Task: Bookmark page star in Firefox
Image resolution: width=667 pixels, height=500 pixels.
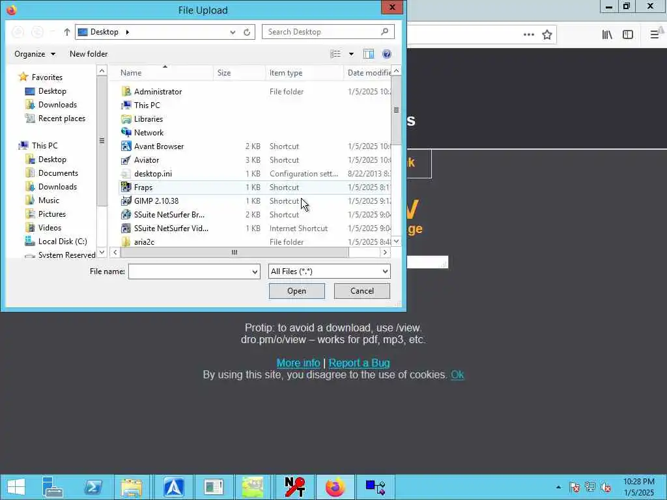Action: (547, 35)
